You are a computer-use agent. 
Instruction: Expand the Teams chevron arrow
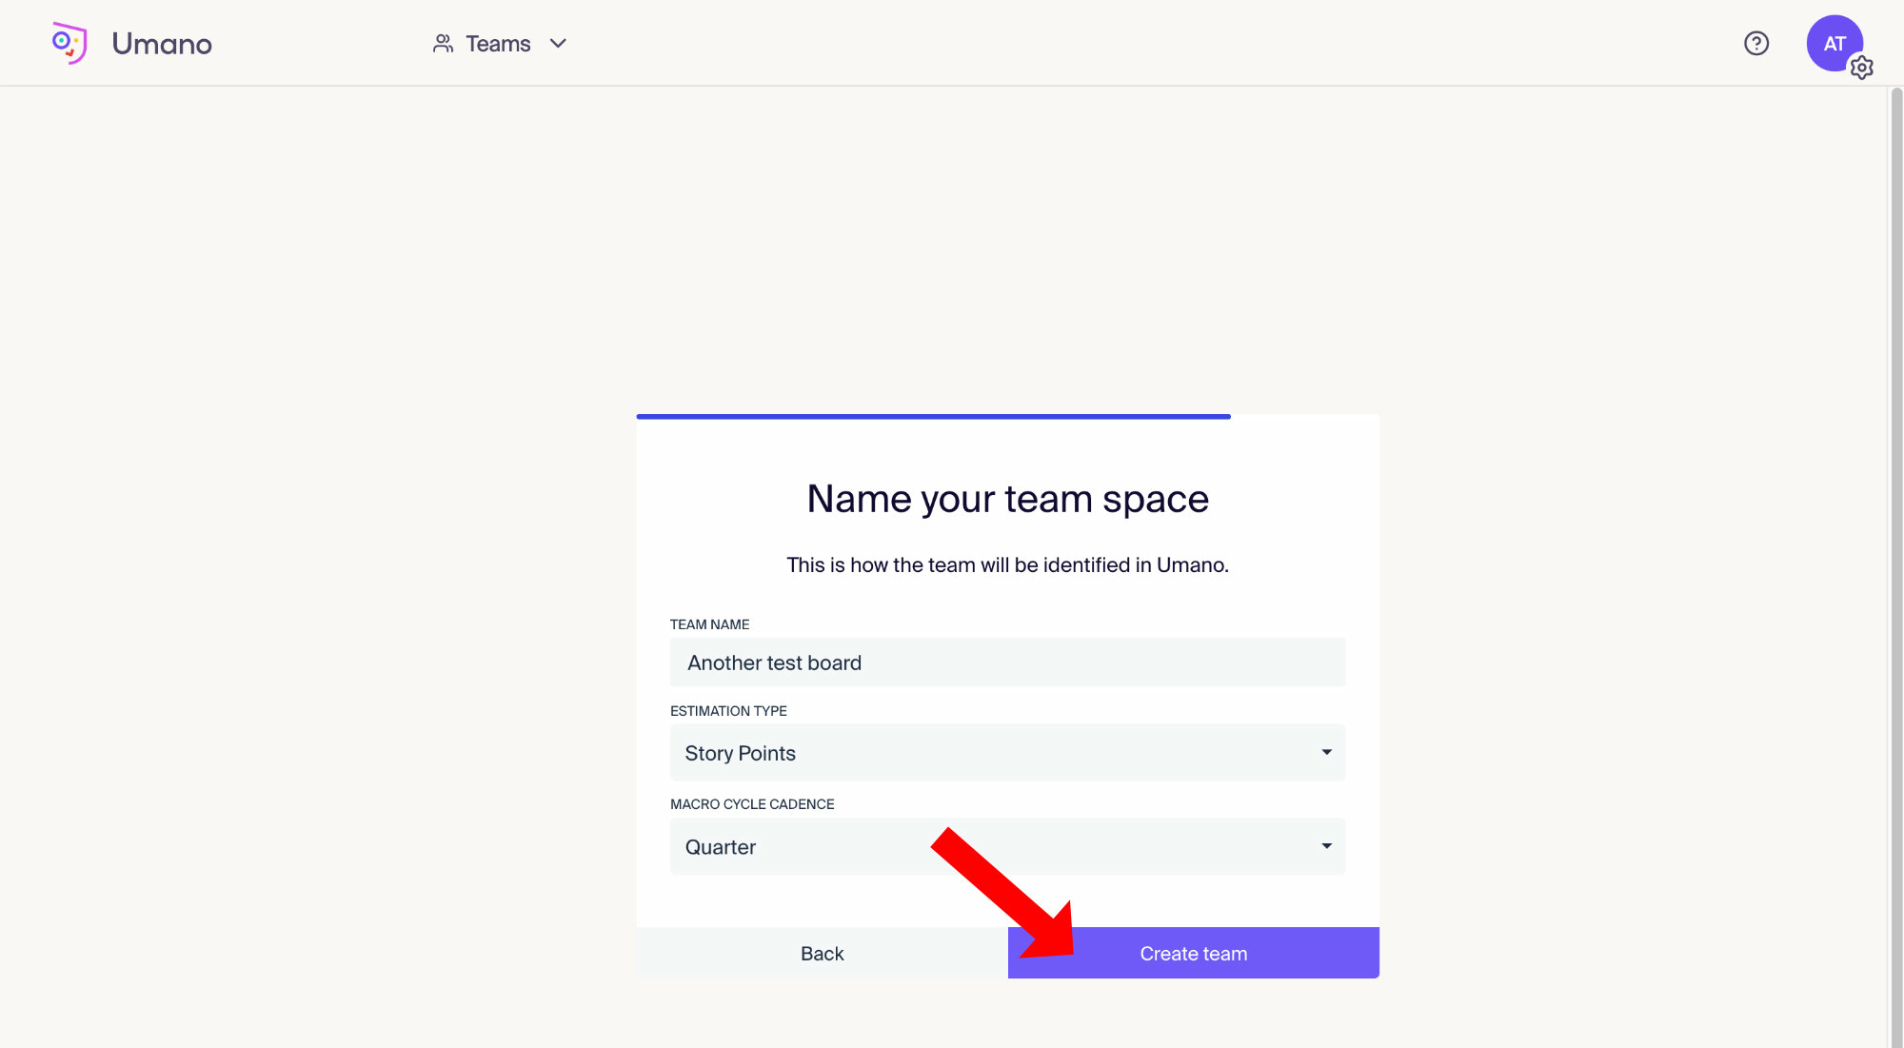pyautogui.click(x=559, y=44)
